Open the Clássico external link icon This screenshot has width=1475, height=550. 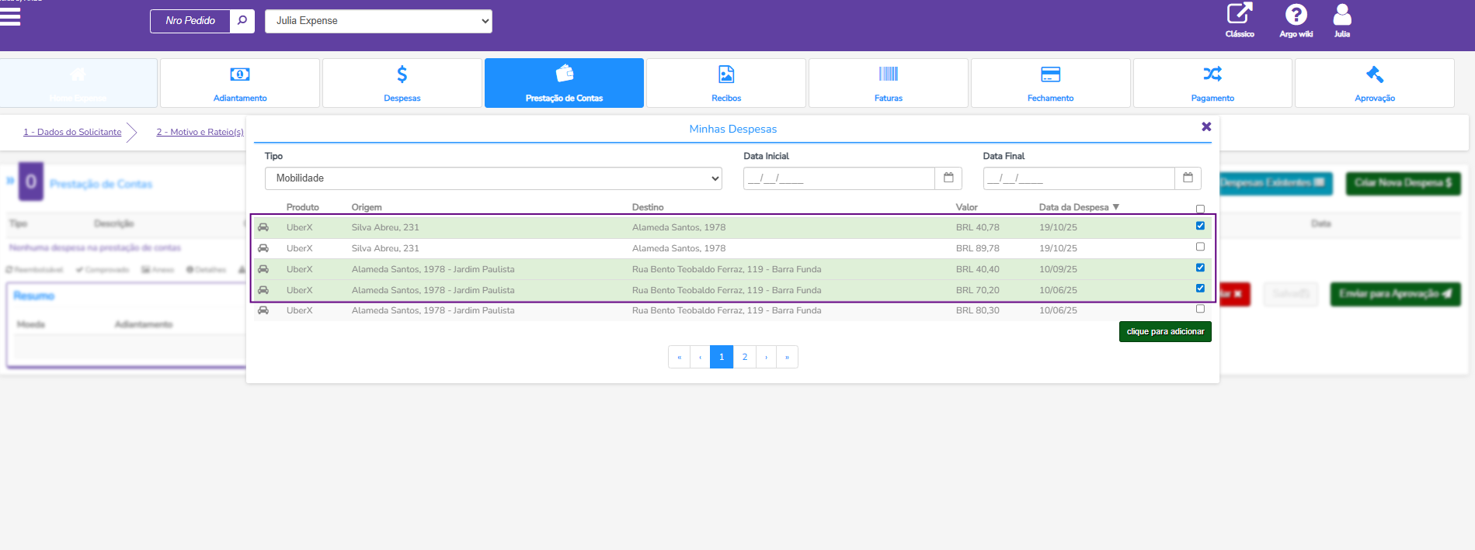point(1239,15)
